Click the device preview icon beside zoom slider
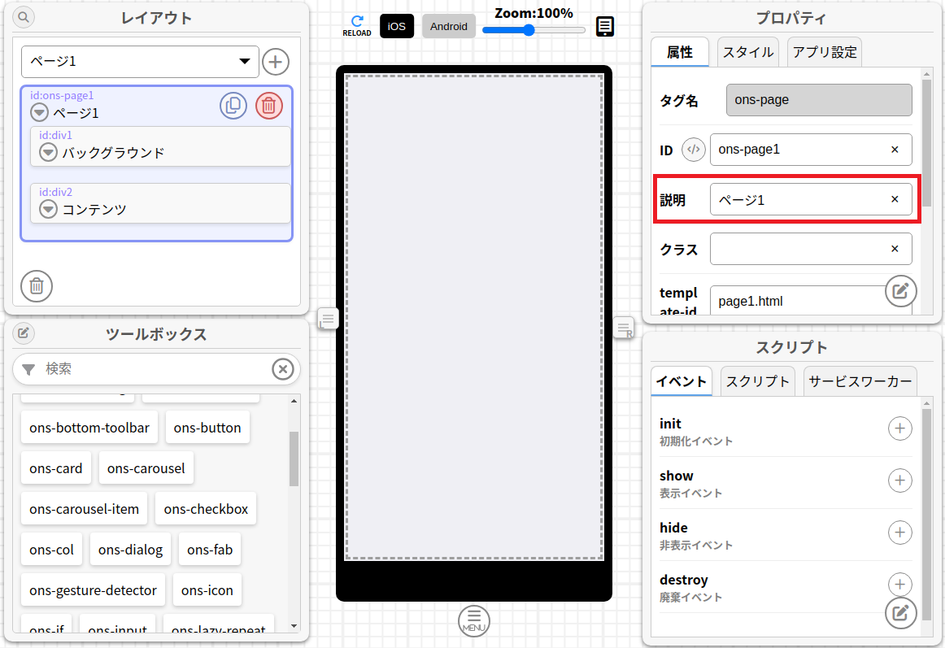Screen dimensions: 945x648 (x=605, y=27)
